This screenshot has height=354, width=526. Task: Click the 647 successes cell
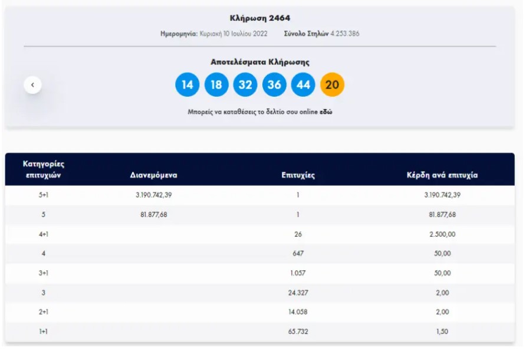pos(298,253)
